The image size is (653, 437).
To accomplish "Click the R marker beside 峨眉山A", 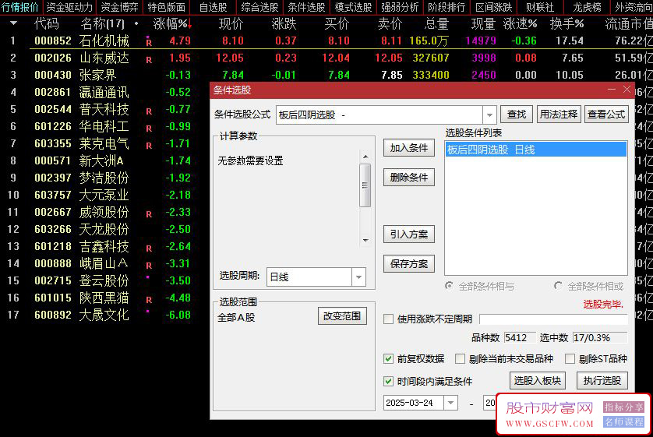I will [x=149, y=266].
